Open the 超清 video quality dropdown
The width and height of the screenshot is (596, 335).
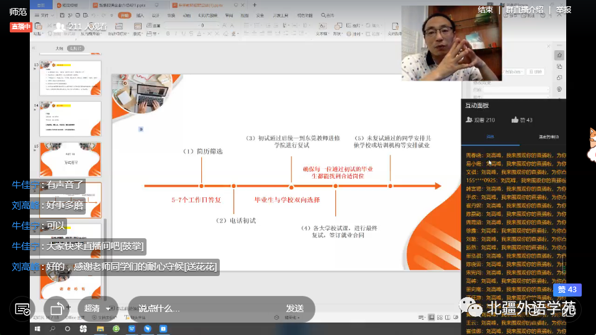tap(97, 308)
